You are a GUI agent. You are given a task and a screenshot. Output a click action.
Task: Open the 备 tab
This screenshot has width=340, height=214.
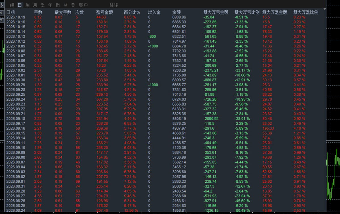[x=73, y=5]
